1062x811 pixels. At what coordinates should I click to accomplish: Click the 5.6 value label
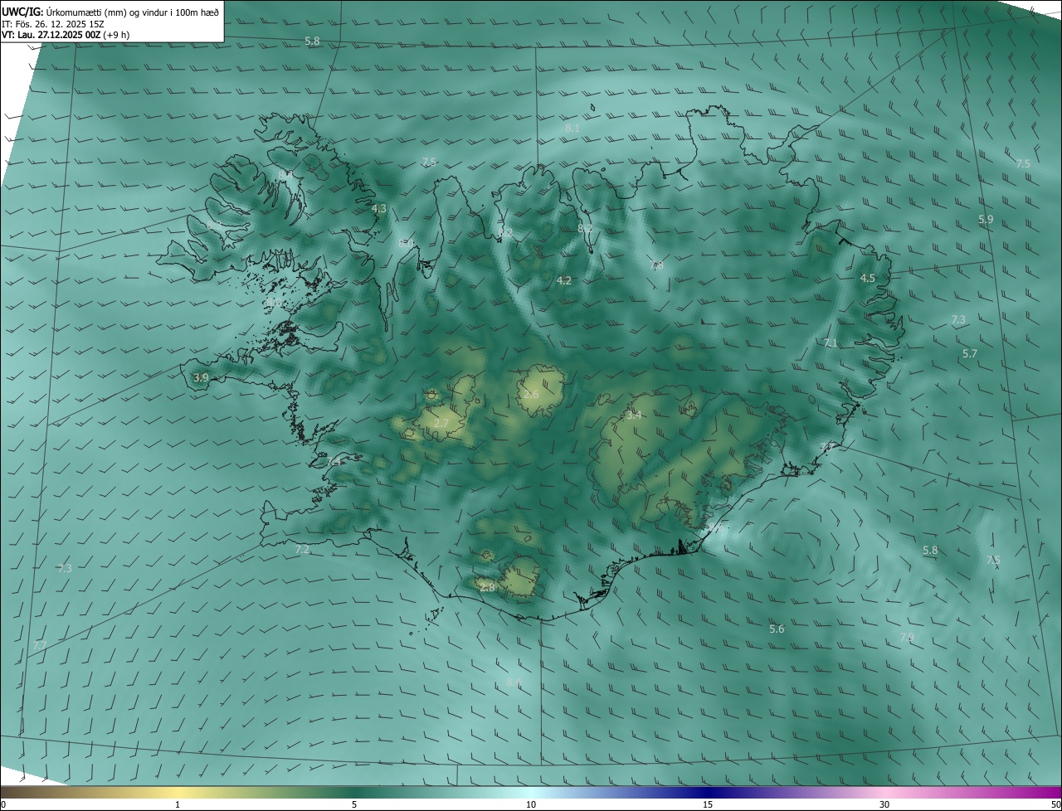(x=777, y=629)
